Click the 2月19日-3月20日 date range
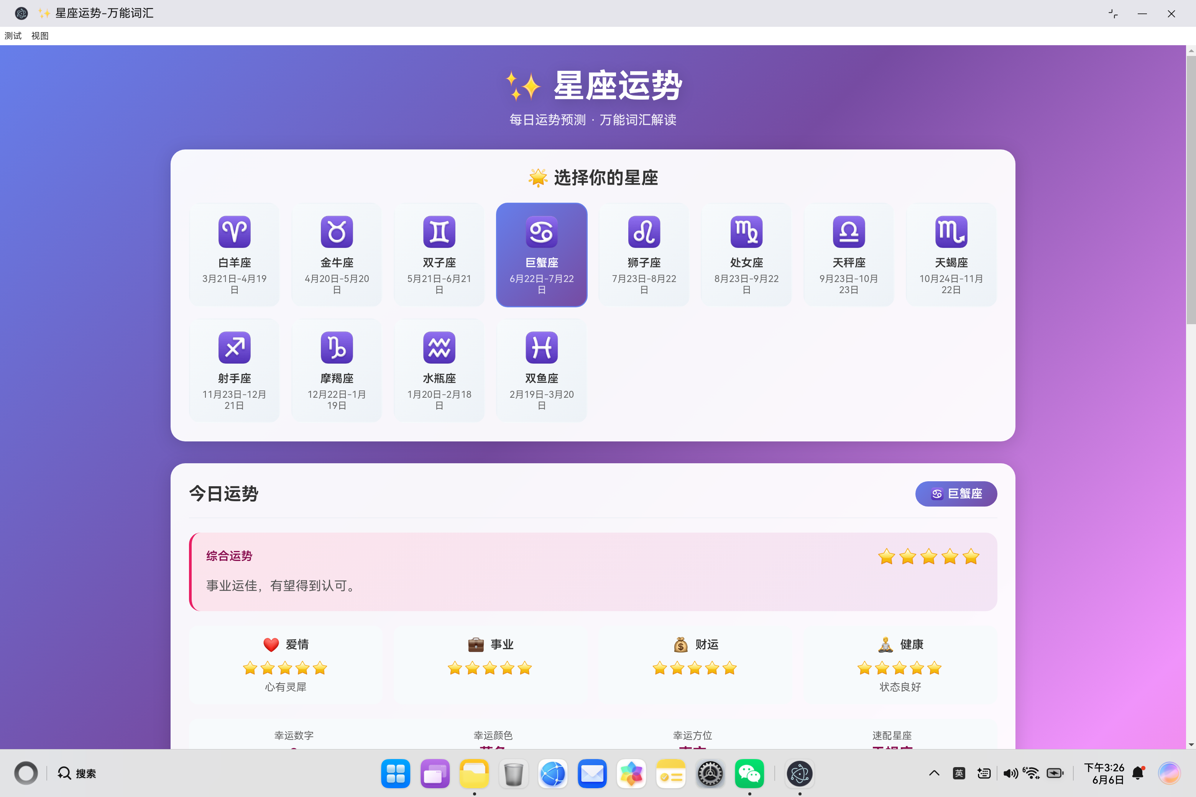The width and height of the screenshot is (1196, 797). 542,400
